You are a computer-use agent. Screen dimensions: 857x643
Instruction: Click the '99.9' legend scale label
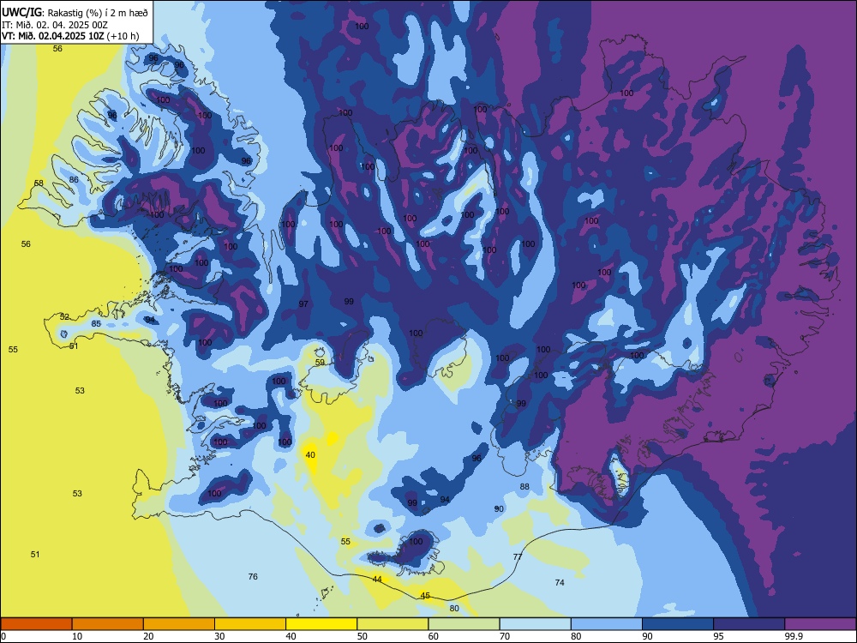[794, 636]
